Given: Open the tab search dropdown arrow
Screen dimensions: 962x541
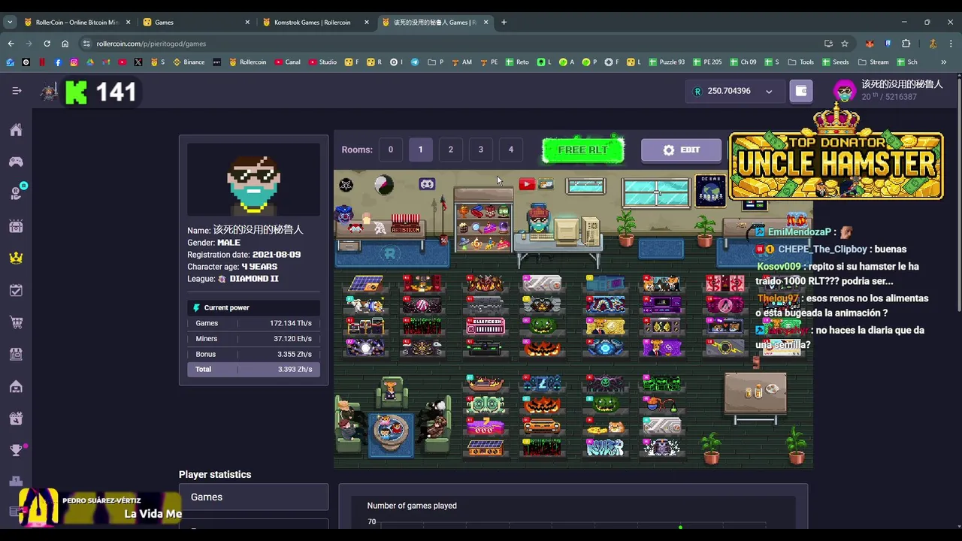Looking at the screenshot, I should point(10,23).
